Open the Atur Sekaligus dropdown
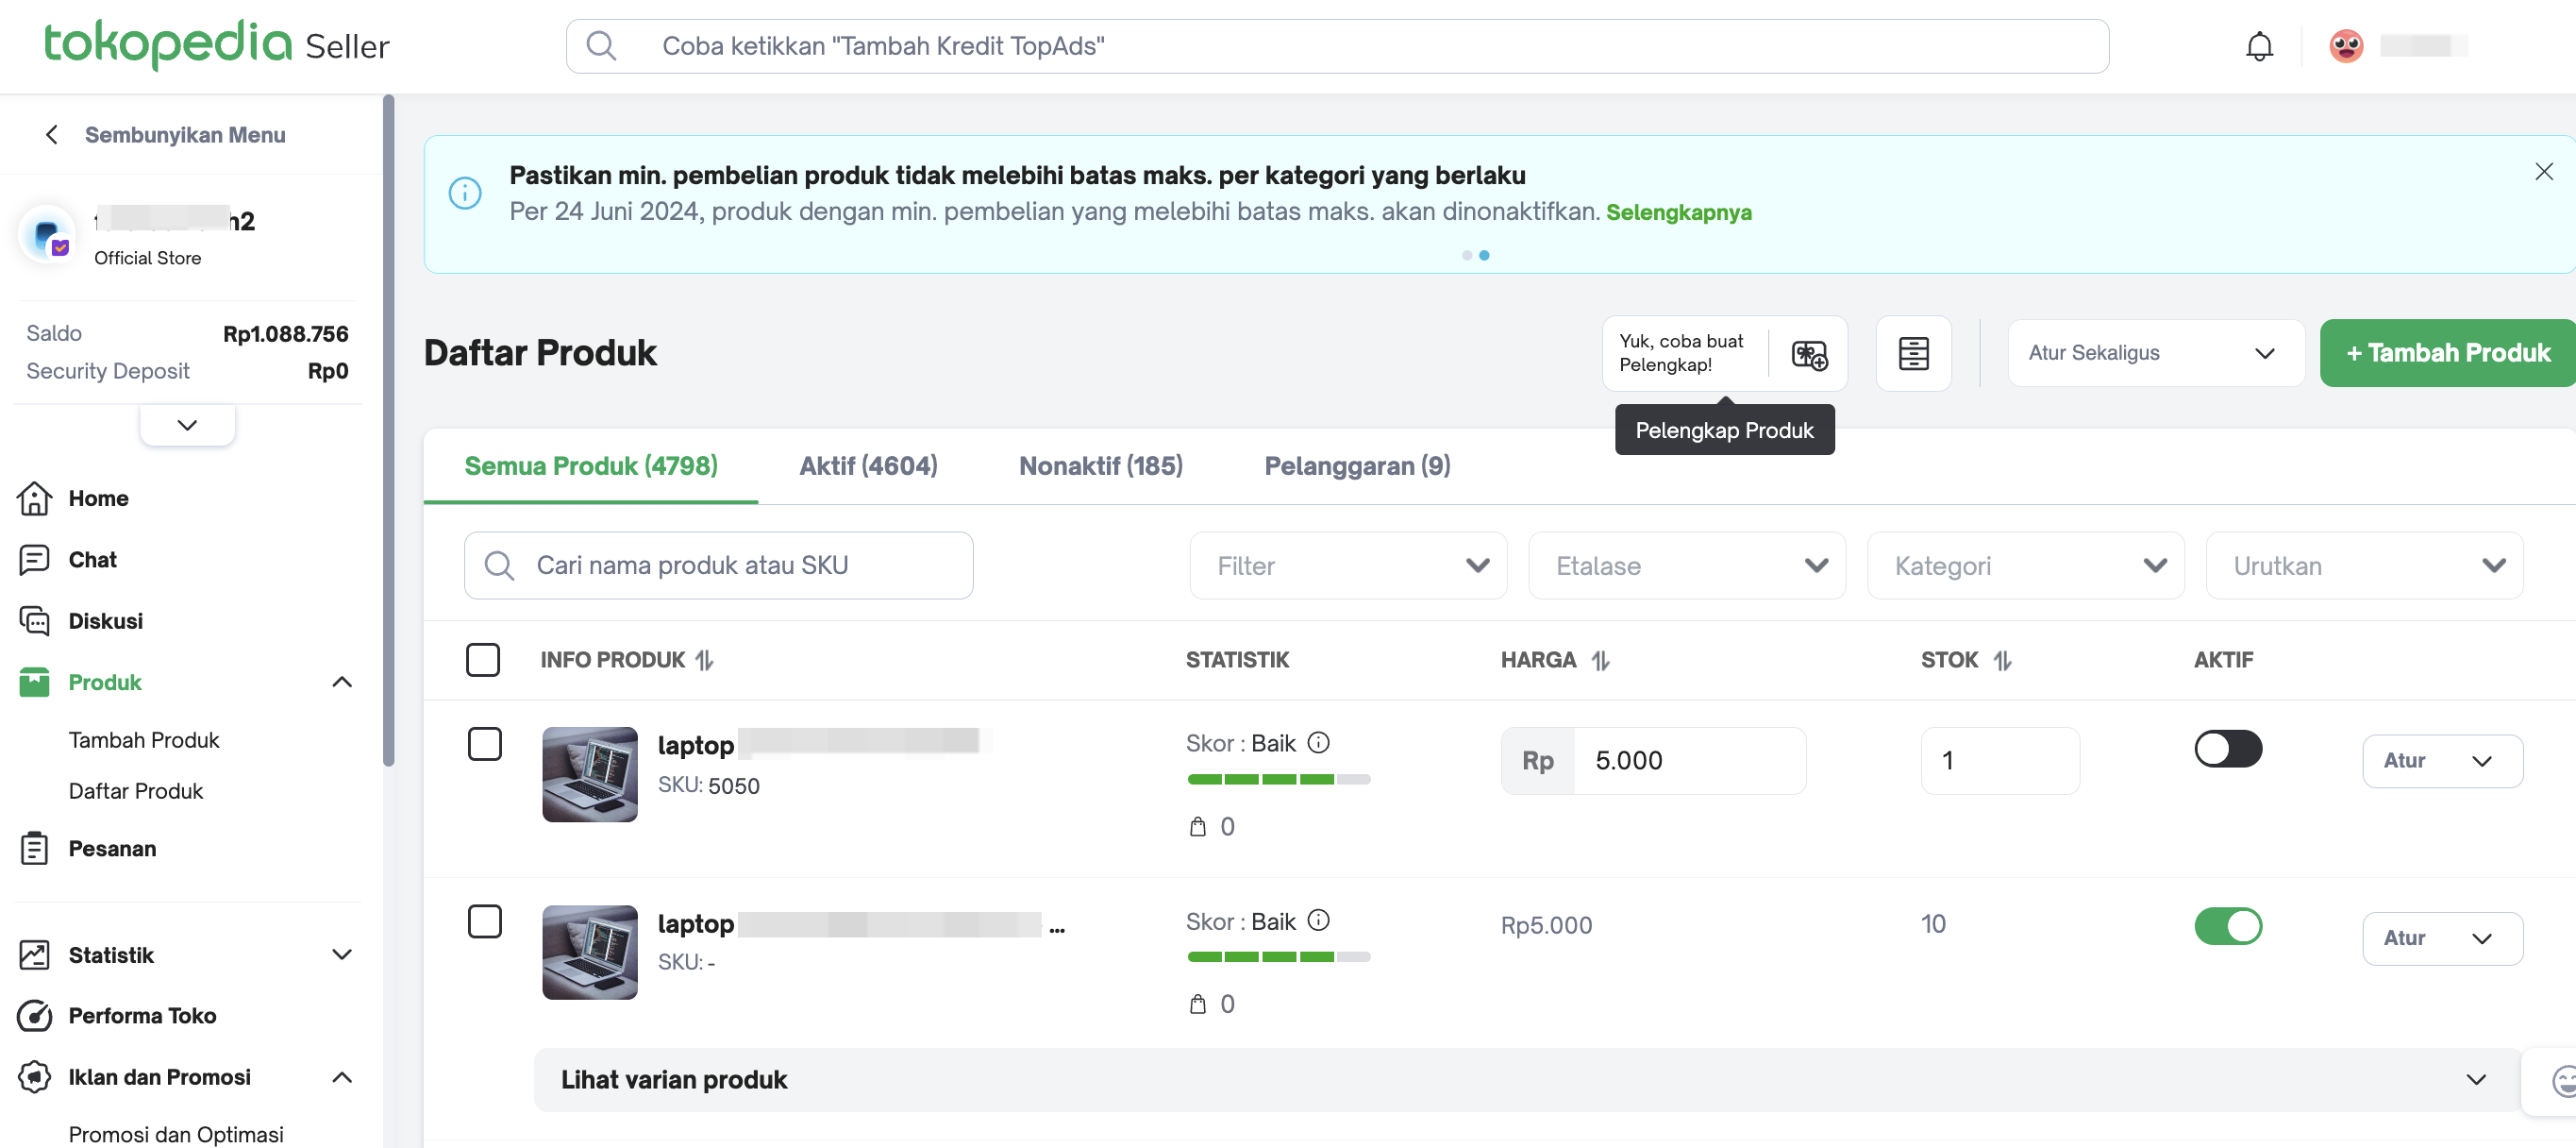 2155,353
